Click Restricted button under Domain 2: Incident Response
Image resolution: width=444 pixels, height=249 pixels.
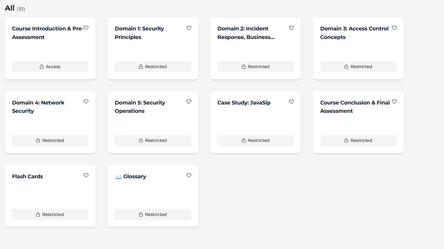[x=255, y=67]
